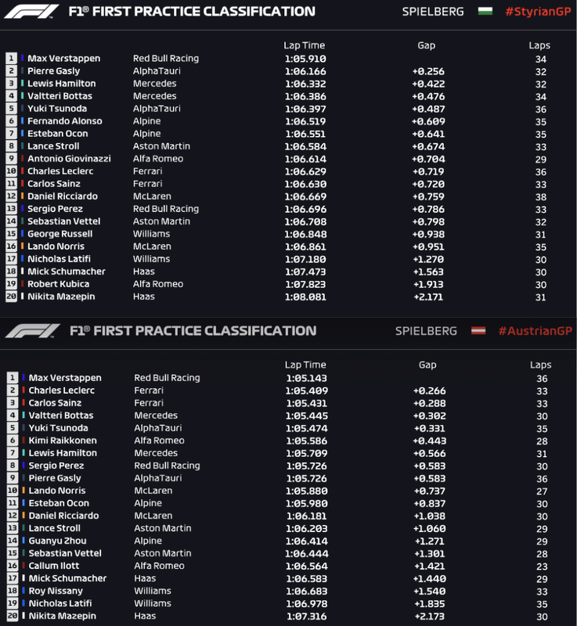The width and height of the screenshot is (577, 626).
Task: Click the SPIELBERG label in the AustrianGP header
Action: pos(426,331)
